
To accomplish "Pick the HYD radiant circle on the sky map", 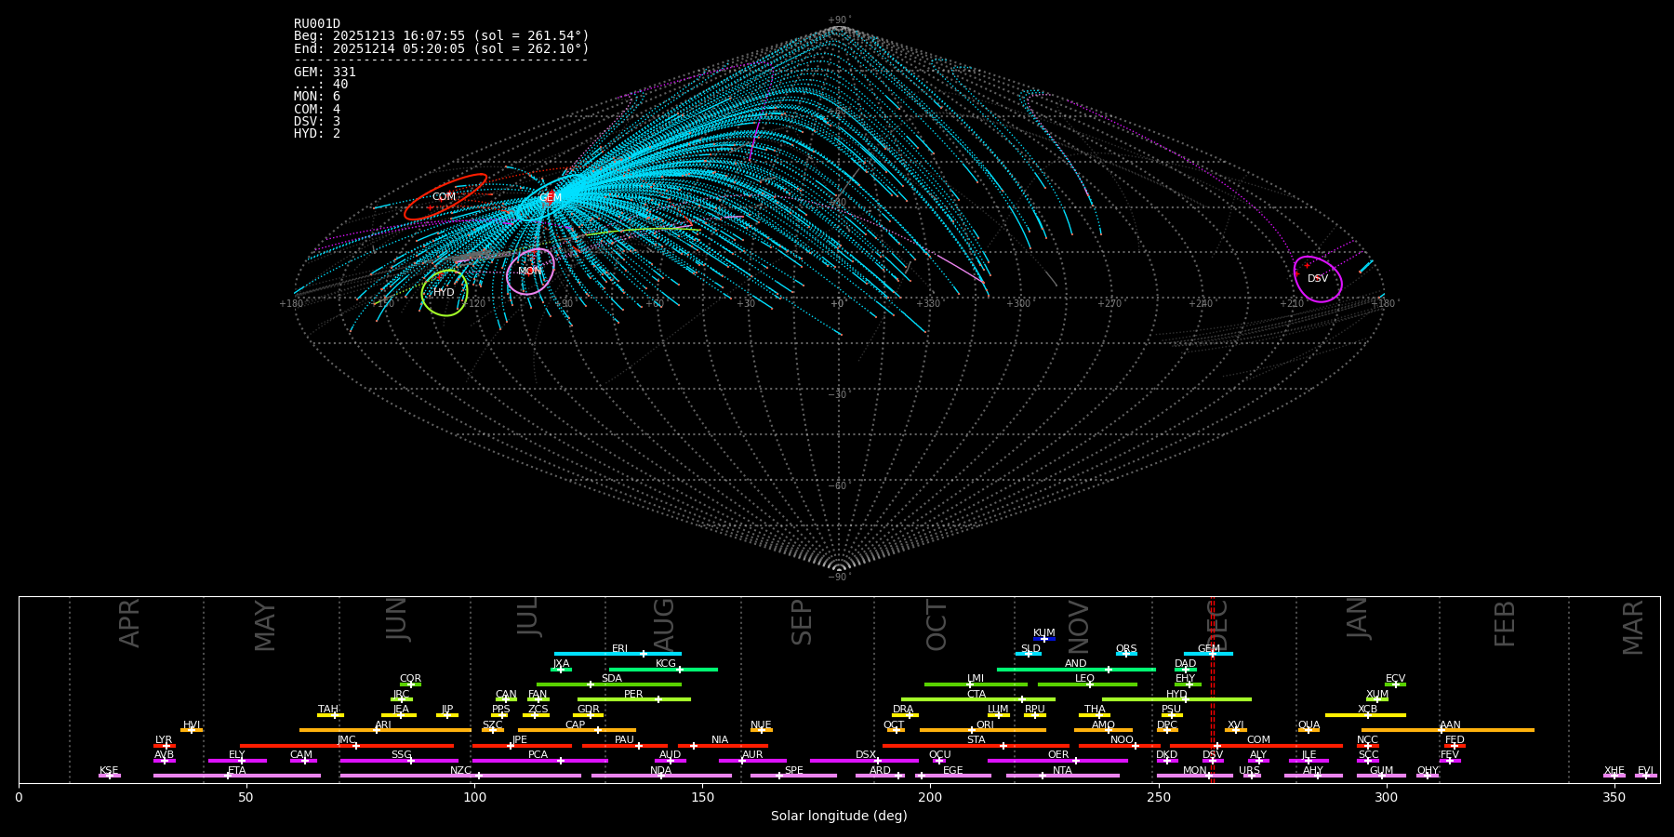I will coord(445,293).
